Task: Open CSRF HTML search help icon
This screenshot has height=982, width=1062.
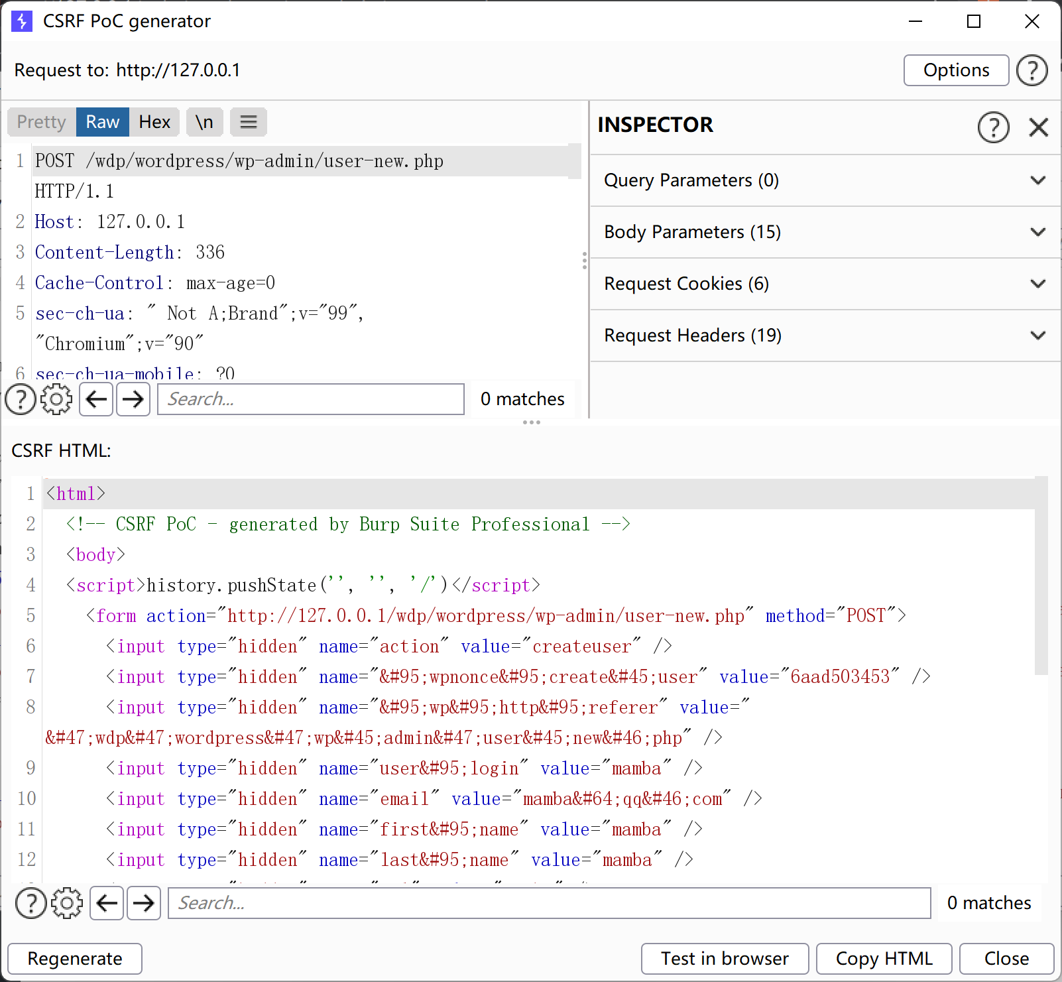Action: (31, 903)
